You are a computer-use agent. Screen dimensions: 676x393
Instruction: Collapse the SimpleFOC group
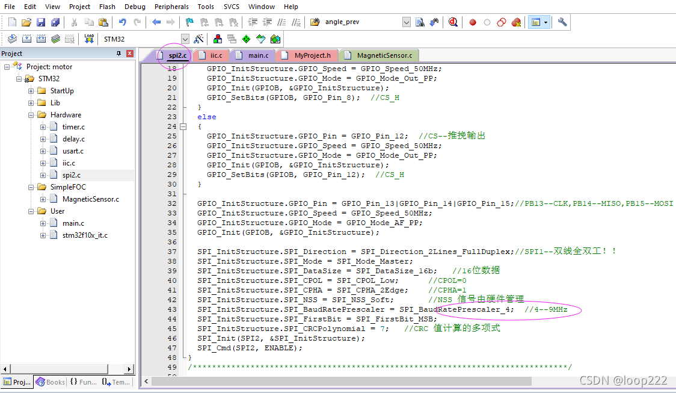[x=31, y=187]
